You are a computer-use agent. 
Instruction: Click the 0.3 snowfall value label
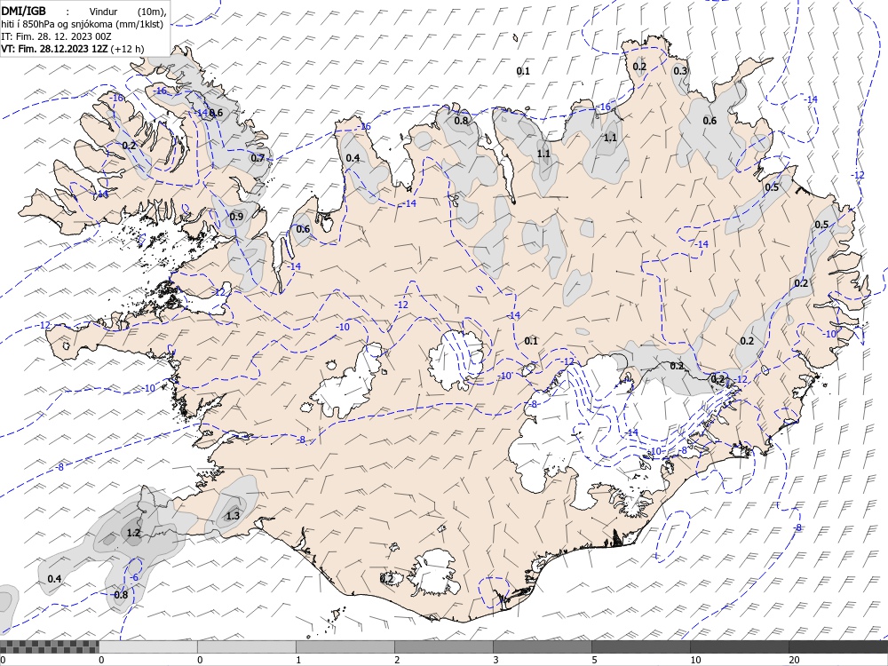(x=680, y=71)
